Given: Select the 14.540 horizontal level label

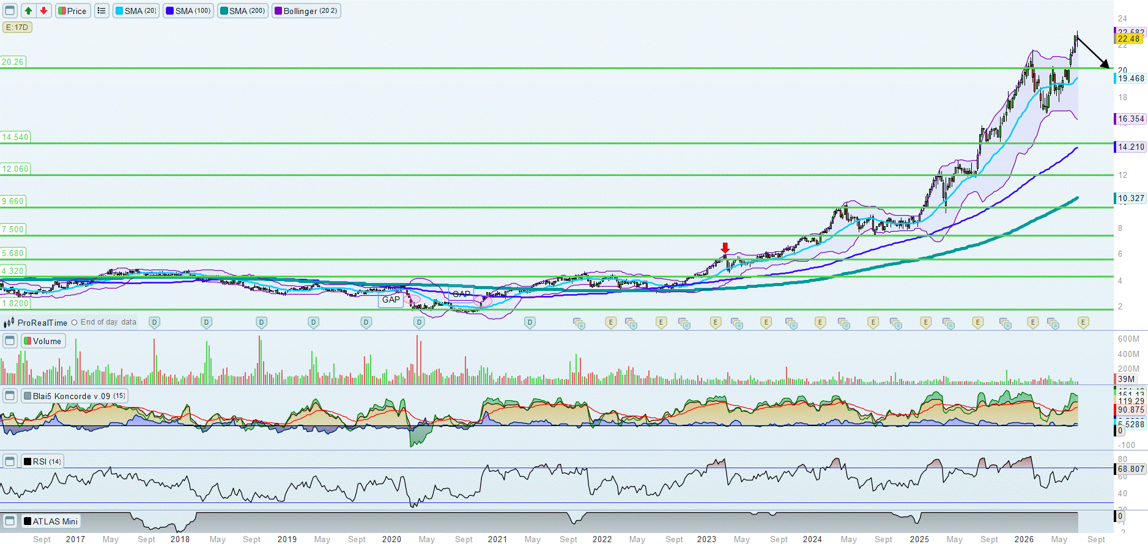Looking at the screenshot, I should point(15,137).
